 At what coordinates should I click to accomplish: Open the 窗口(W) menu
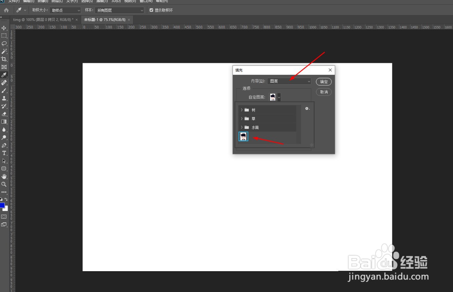[x=146, y=1]
